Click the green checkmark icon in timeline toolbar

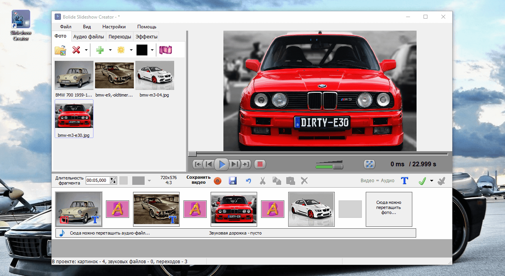tap(422, 181)
